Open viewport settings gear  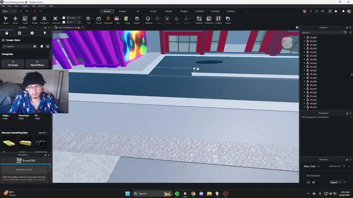(297, 28)
